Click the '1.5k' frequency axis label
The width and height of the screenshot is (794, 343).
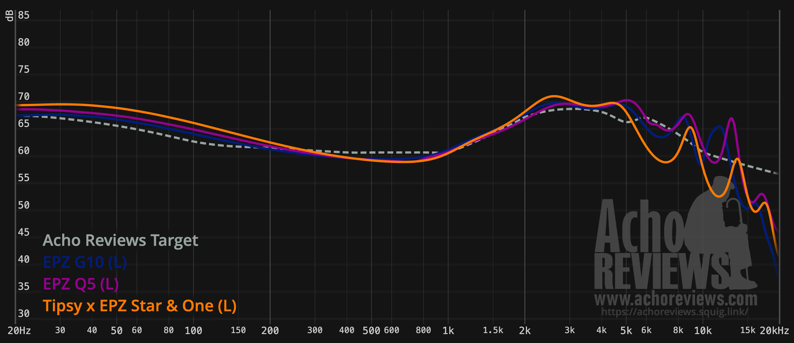493,330
